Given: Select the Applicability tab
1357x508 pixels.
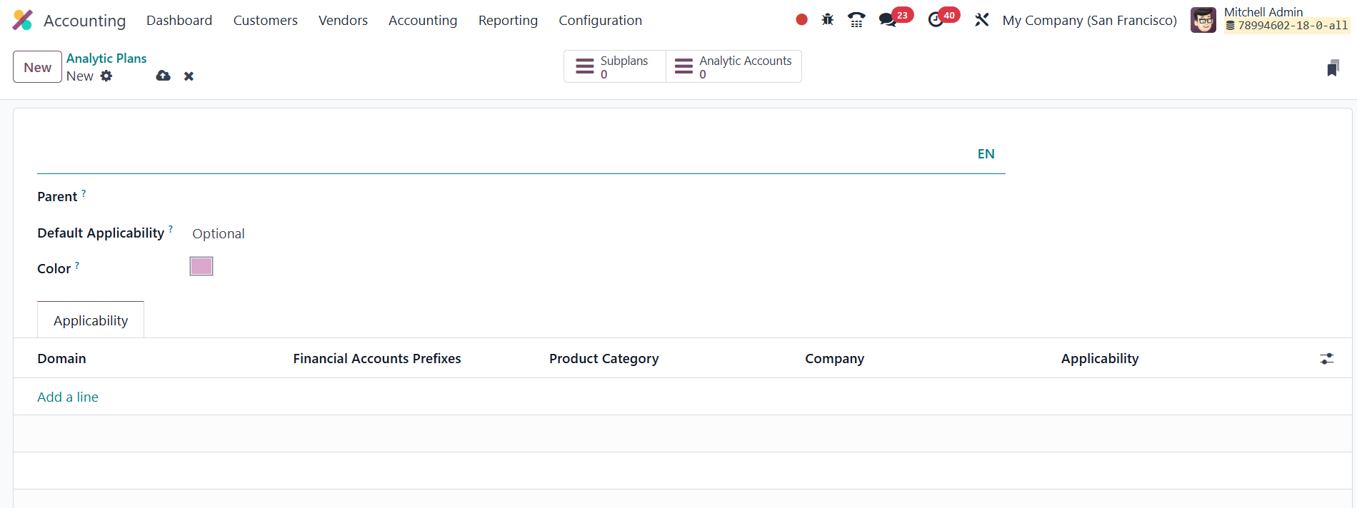Looking at the screenshot, I should pyautogui.click(x=91, y=320).
